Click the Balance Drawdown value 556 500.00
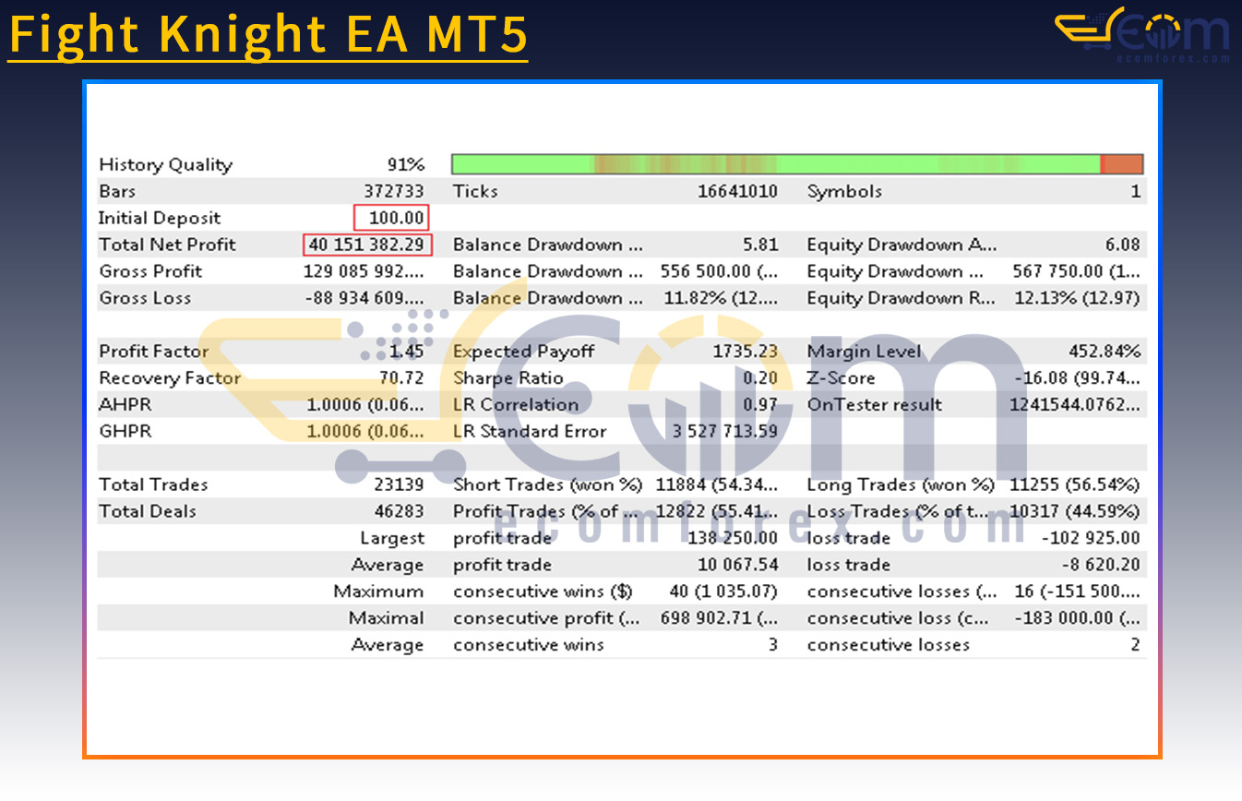The height and width of the screenshot is (801, 1242). (720, 272)
